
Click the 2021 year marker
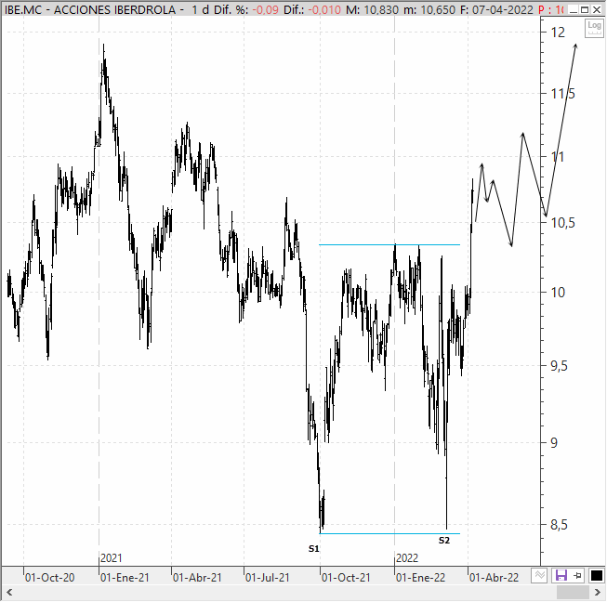coord(112,558)
